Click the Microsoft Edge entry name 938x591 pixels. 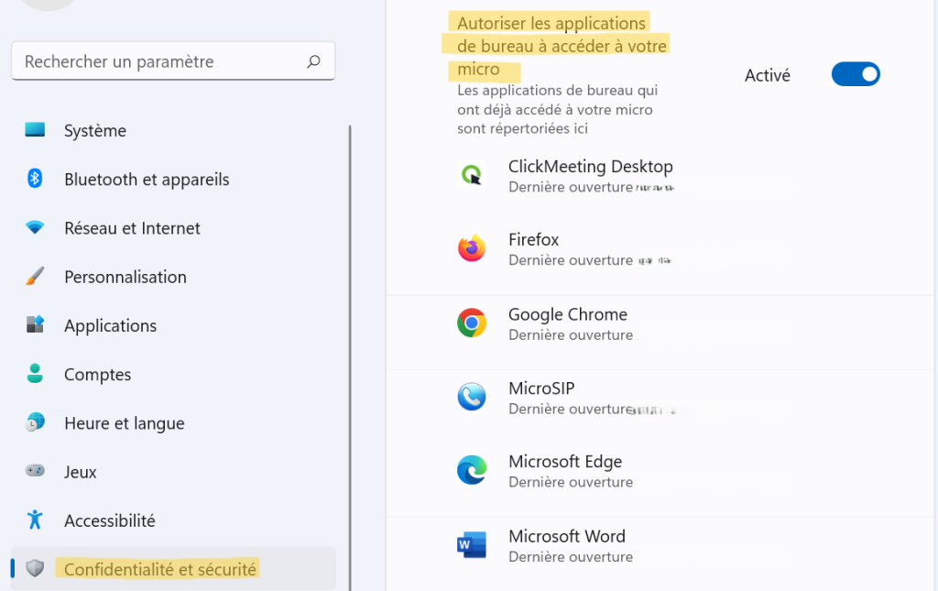tap(565, 461)
